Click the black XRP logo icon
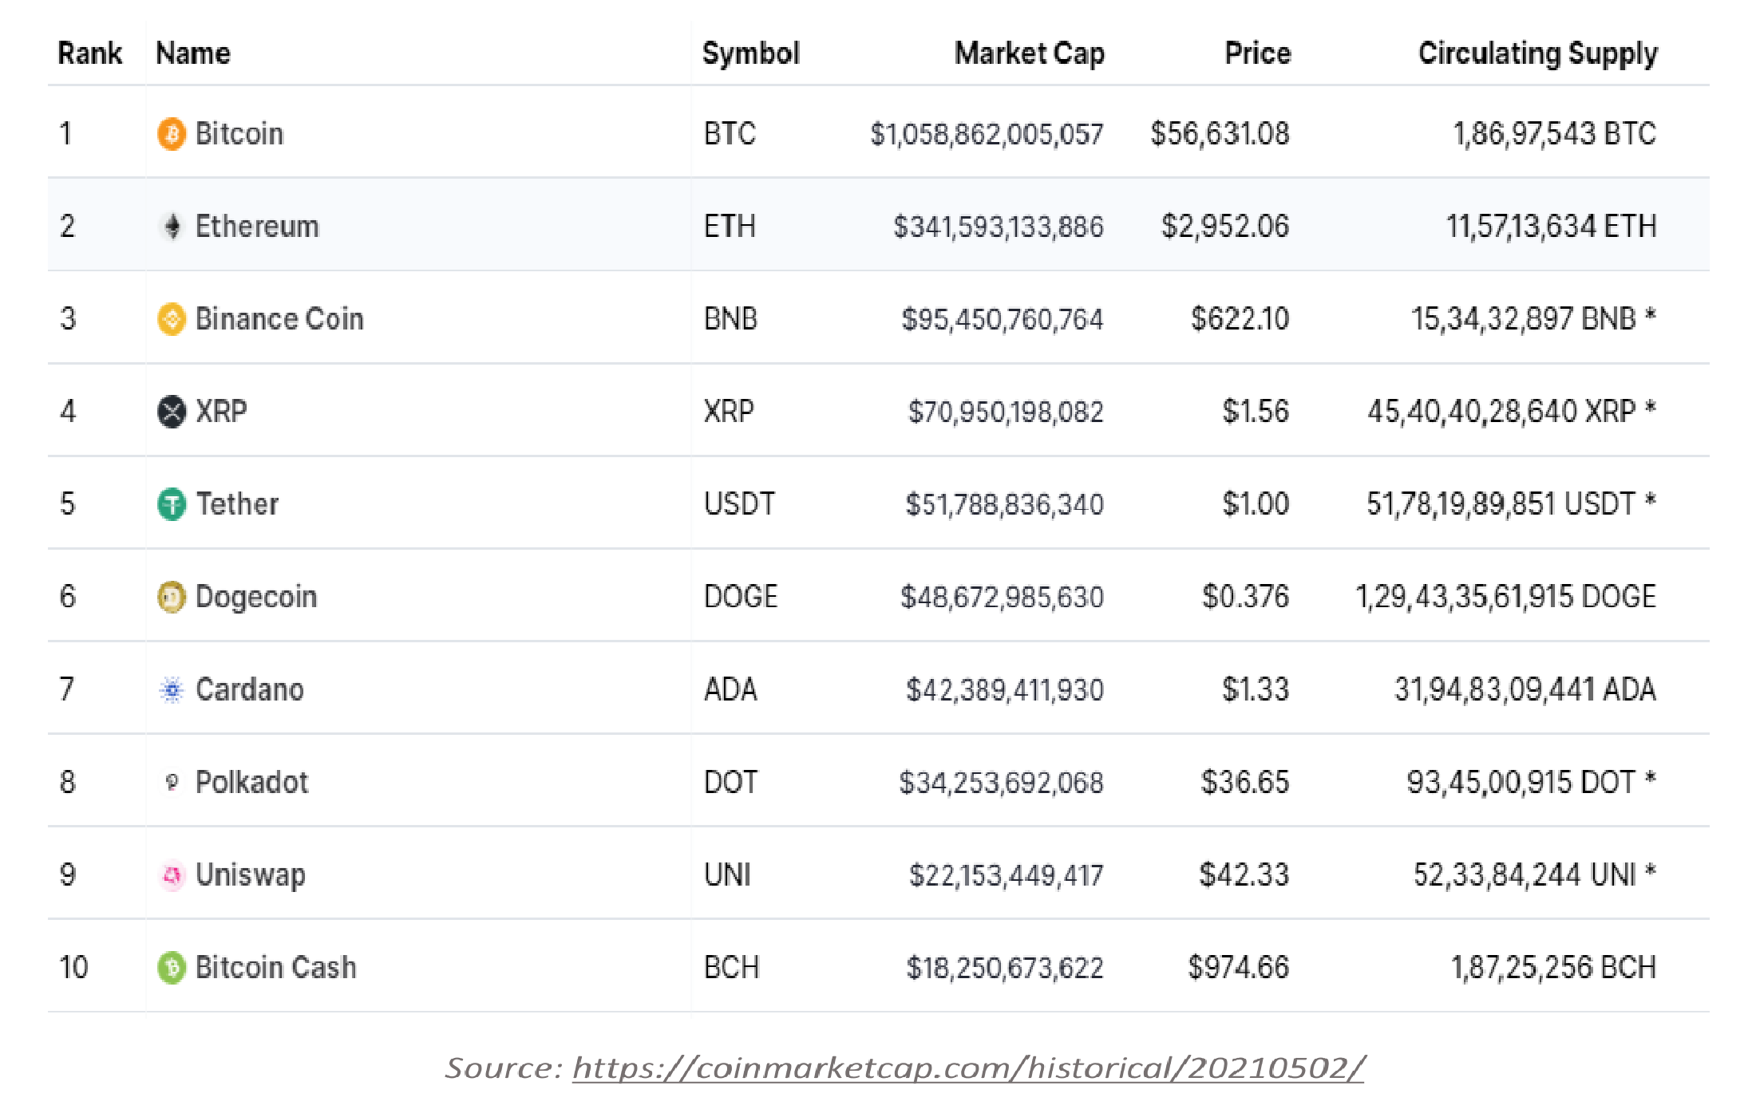 click(171, 412)
